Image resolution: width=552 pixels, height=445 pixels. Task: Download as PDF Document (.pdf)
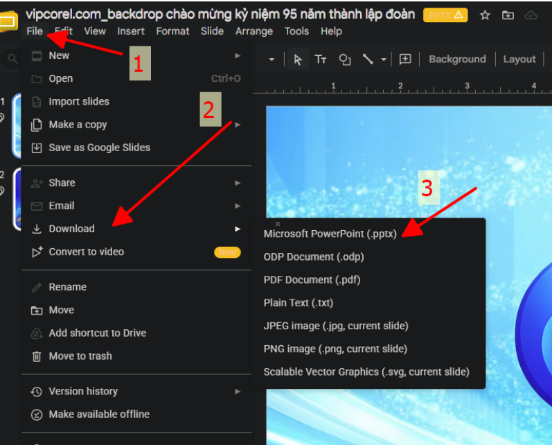369,280
